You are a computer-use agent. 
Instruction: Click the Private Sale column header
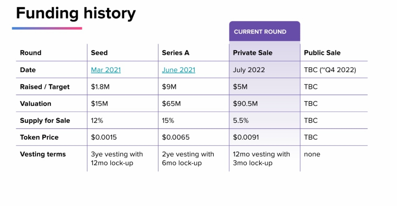tap(252, 53)
